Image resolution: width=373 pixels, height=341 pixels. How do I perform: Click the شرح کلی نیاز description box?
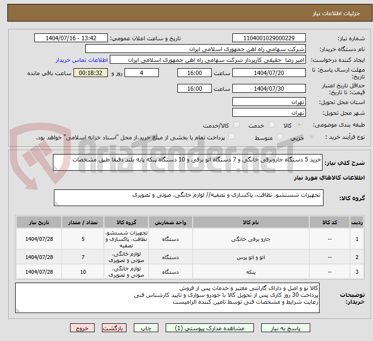188,162
